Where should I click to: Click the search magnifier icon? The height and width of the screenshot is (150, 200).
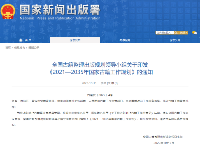click(176, 33)
